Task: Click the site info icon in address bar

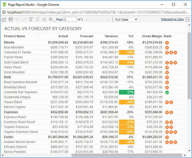Action: click(x=4, y=12)
